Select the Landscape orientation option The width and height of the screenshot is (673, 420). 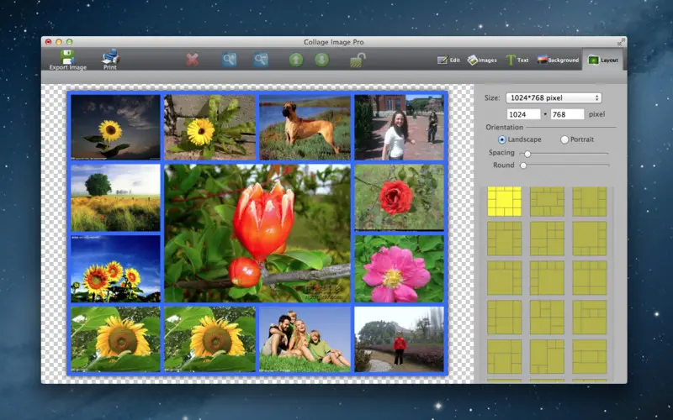pos(502,139)
